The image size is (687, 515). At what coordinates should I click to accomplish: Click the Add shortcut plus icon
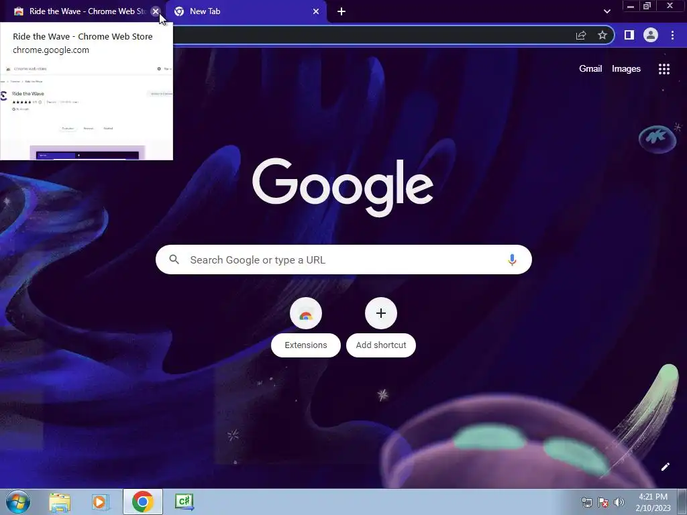381,314
